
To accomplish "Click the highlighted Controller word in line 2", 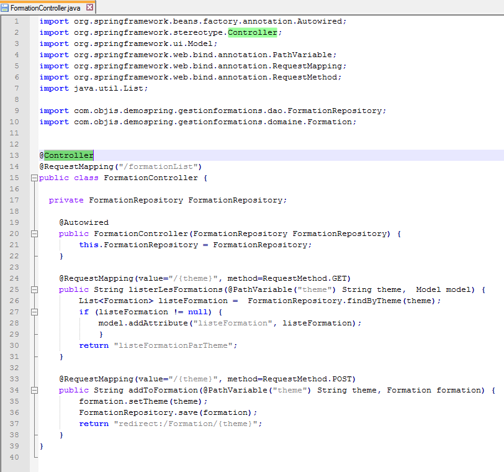I will tap(253, 32).
